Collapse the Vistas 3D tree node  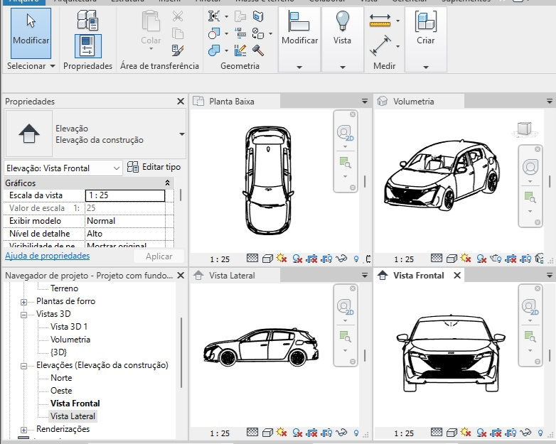[23, 315]
